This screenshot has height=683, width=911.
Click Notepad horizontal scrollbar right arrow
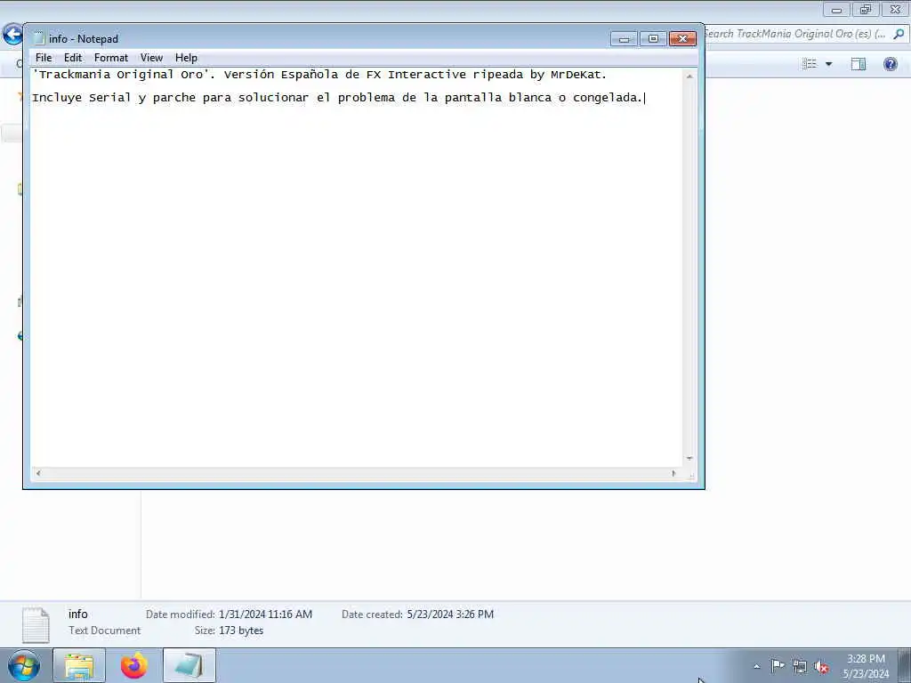pos(674,473)
